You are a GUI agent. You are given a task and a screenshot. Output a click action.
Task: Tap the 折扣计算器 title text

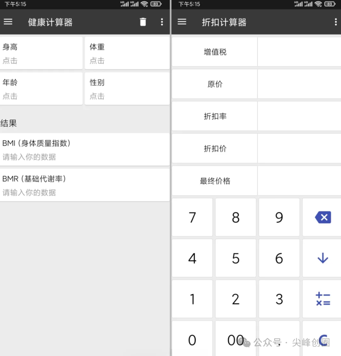coord(224,22)
